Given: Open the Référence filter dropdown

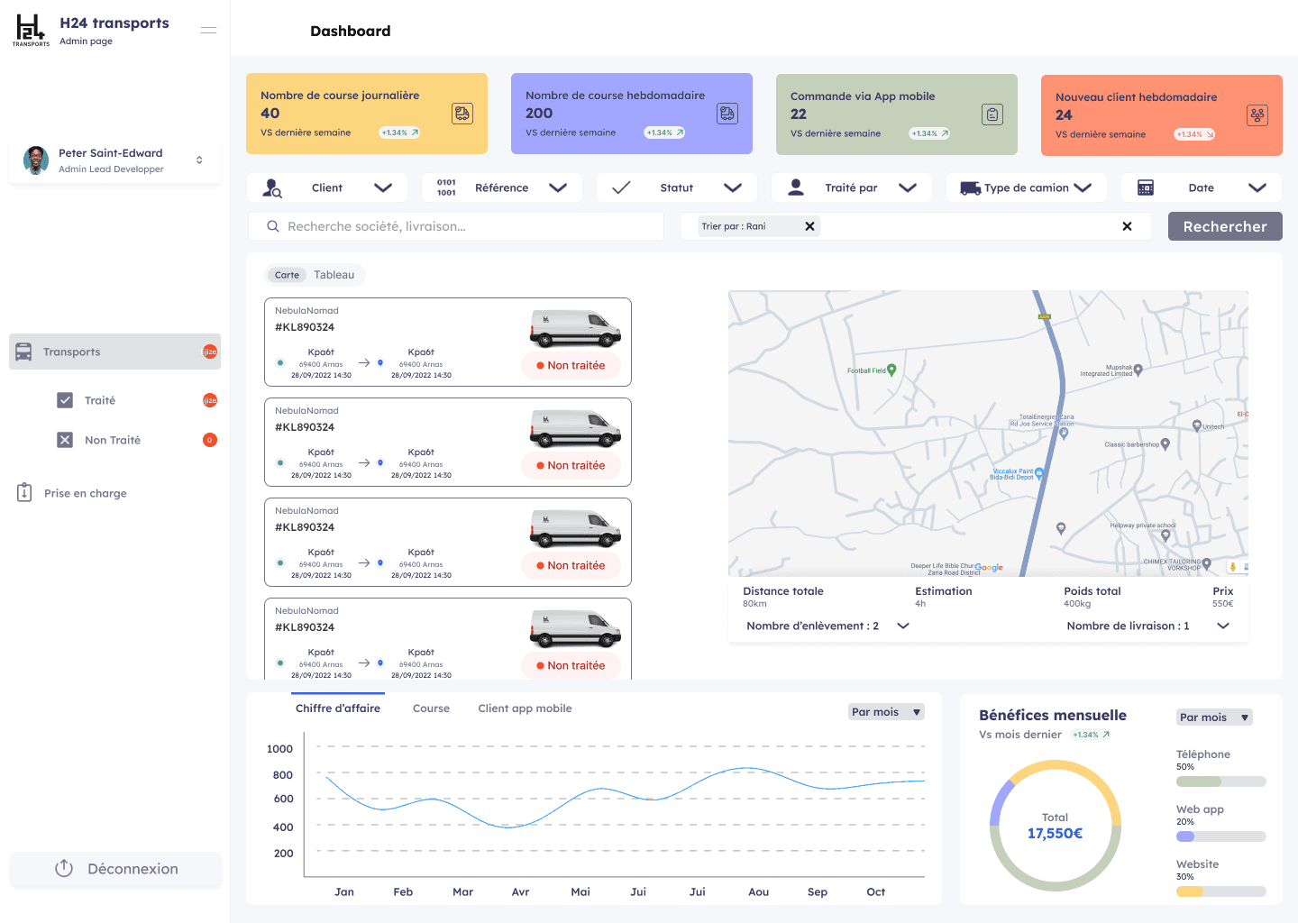Looking at the screenshot, I should pos(558,187).
